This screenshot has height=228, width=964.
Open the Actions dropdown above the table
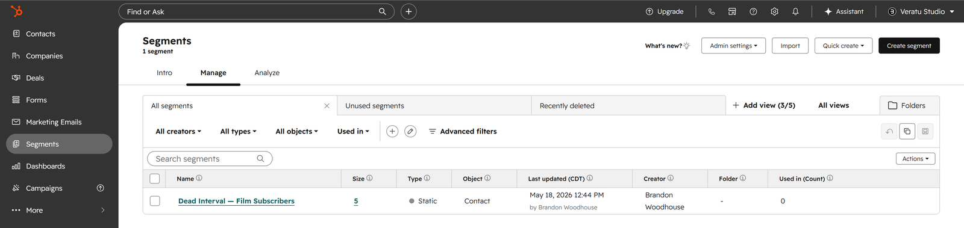(x=915, y=159)
